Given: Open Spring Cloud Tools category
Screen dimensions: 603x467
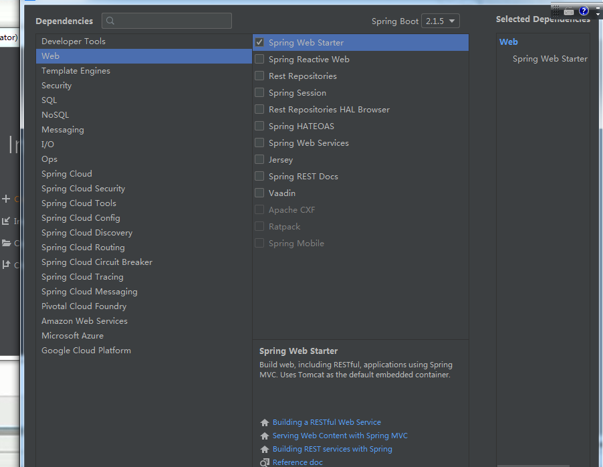Looking at the screenshot, I should (144, 203).
